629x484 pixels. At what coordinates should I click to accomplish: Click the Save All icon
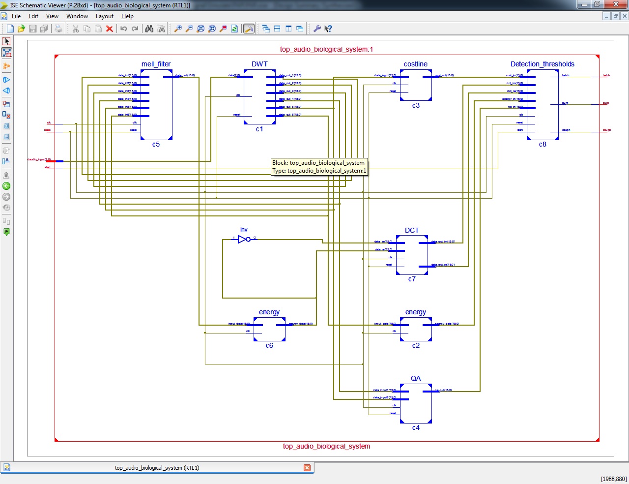[x=44, y=29]
